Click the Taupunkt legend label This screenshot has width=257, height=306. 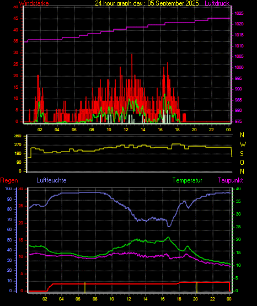coord(231,180)
